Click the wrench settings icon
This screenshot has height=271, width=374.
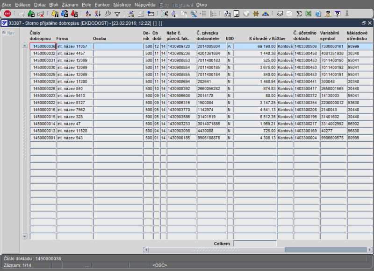click(x=108, y=14)
